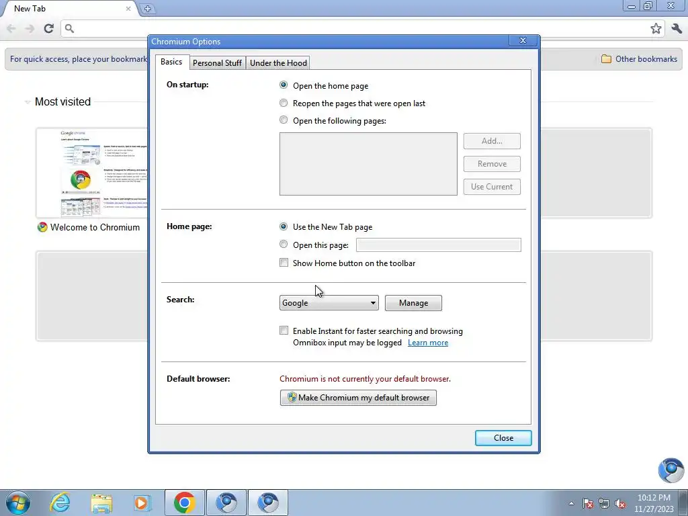688x516 pixels.
Task: Open the Google search engine dropdown
Action: [x=329, y=303]
